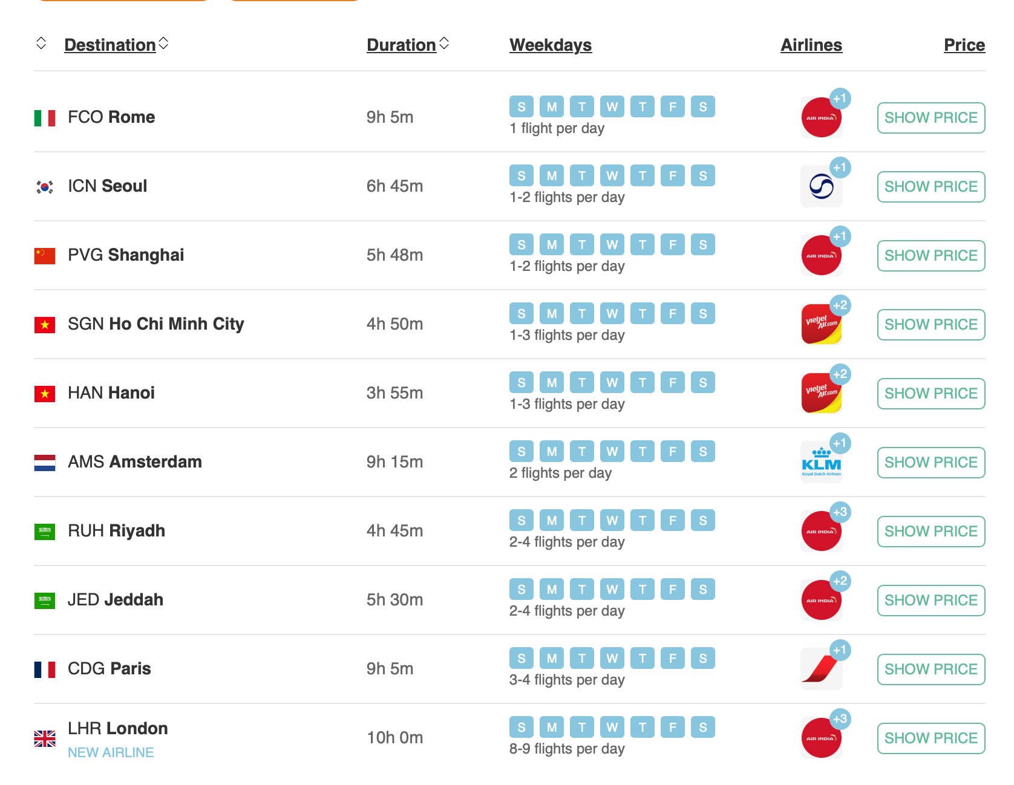Click the Airlines column header
This screenshot has height=785, width=1014.
click(x=811, y=45)
